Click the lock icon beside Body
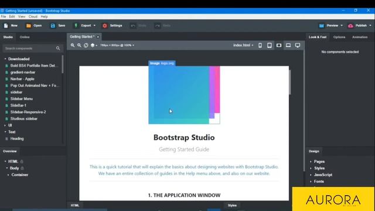This screenshot has width=375, height=211. click(x=22, y=168)
